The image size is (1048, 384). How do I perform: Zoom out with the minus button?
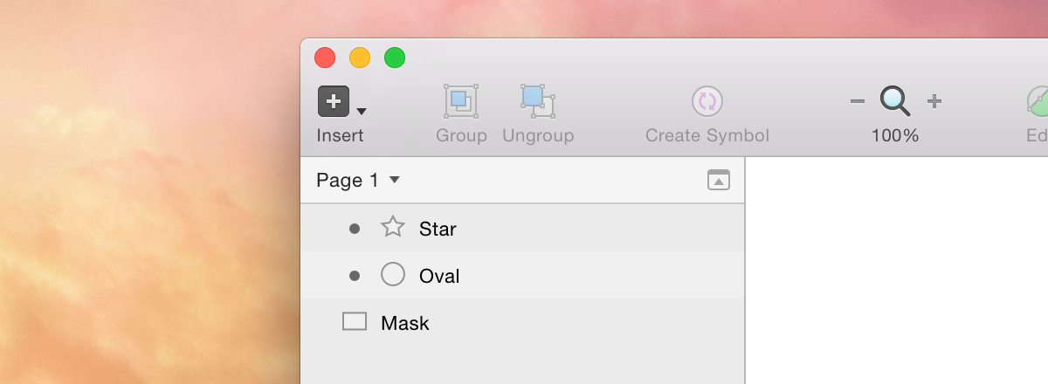858,101
